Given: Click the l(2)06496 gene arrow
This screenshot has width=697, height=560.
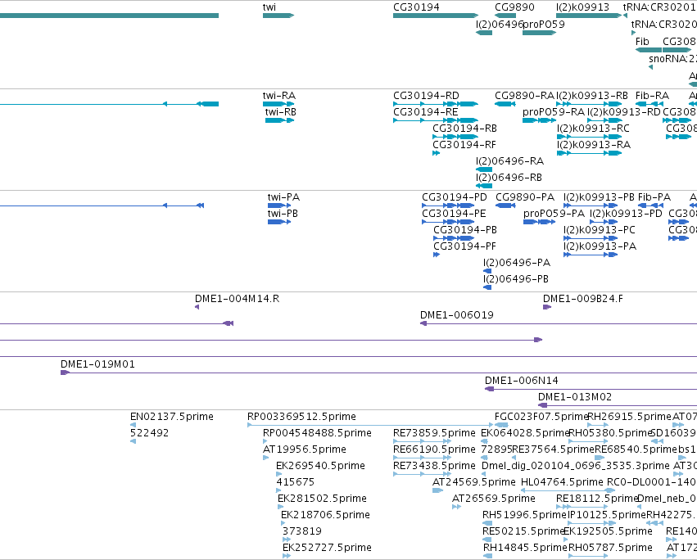Looking at the screenshot, I should pos(483,33).
